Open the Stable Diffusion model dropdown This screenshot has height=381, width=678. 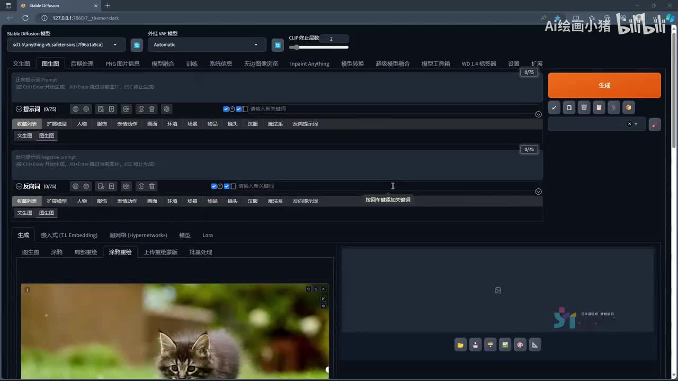(x=66, y=45)
